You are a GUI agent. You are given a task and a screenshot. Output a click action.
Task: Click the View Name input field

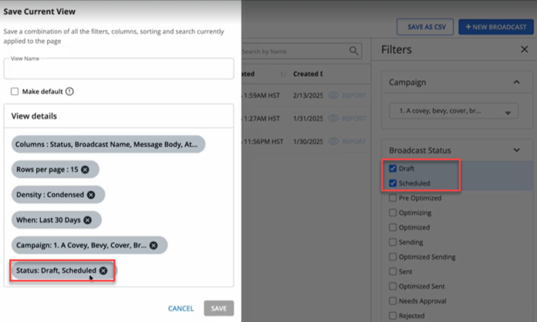tap(119, 69)
